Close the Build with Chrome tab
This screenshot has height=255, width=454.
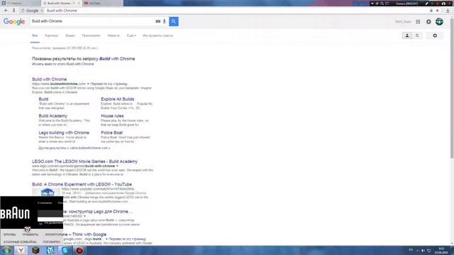(x=79, y=3)
